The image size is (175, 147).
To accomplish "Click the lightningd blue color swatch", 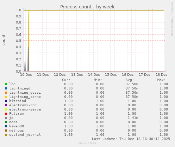I will tap(6, 88).
